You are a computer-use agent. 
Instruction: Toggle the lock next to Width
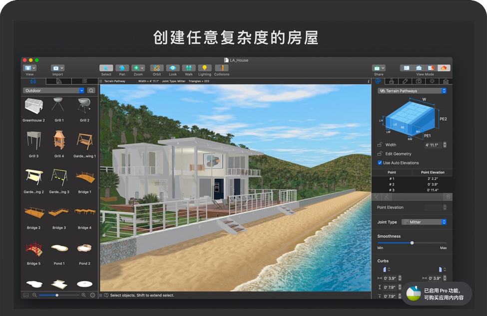point(380,145)
